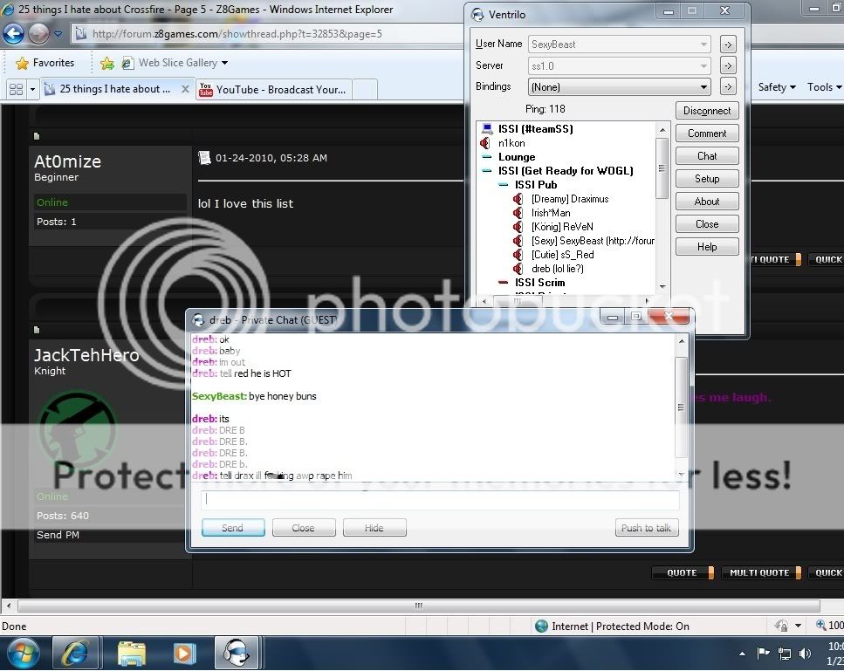Open Quick Tabs grid icon
Screen dimensions: 844x671
(16, 89)
